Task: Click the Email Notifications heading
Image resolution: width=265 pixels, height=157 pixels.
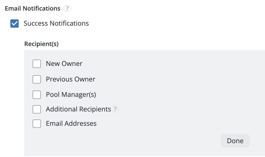Action: (x=33, y=9)
